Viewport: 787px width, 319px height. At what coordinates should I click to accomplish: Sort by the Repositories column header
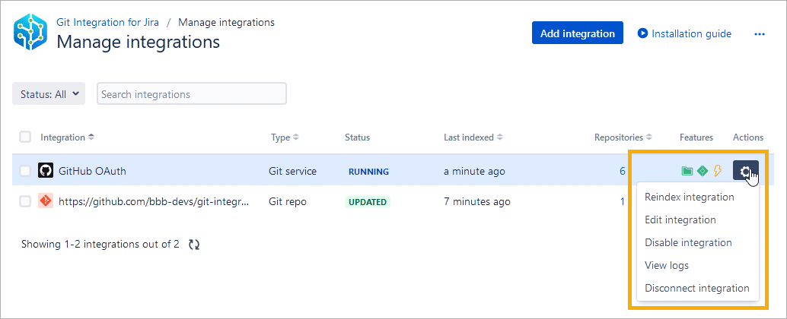point(623,137)
